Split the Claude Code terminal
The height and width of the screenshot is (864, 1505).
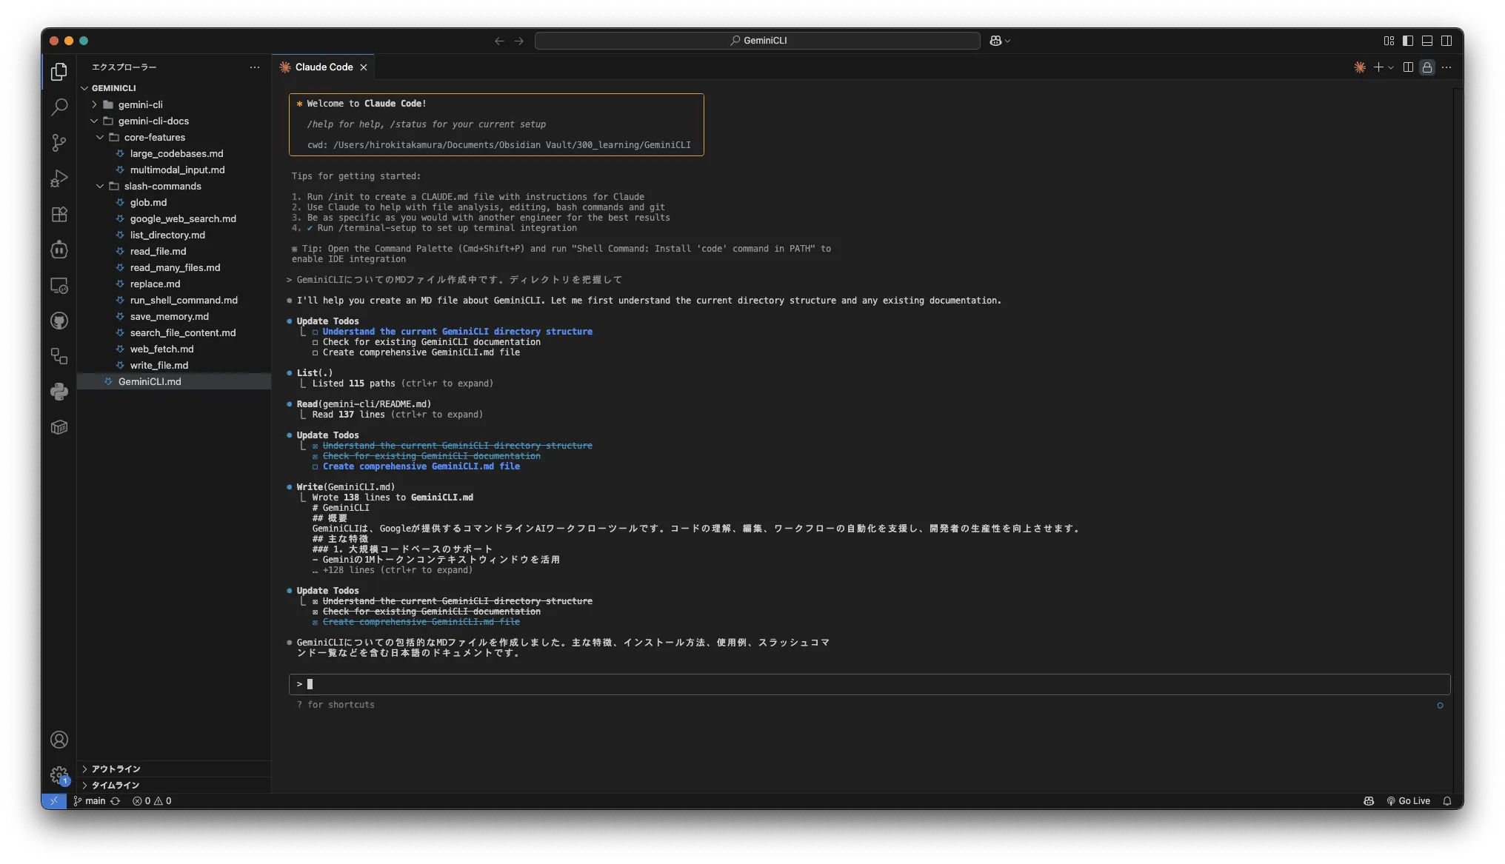coord(1408,67)
